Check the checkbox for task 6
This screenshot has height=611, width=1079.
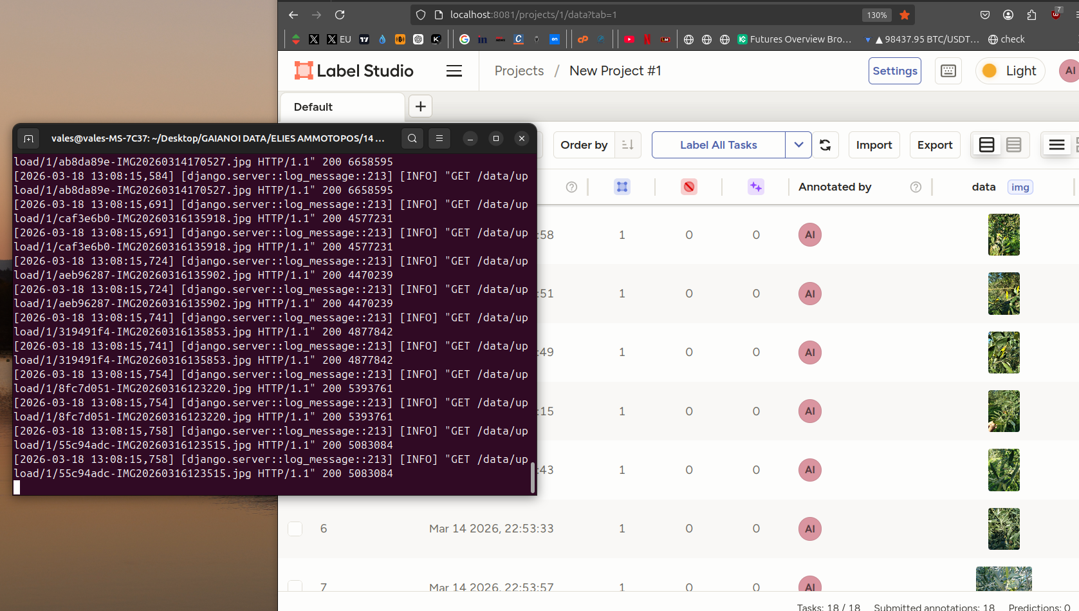pyautogui.click(x=295, y=529)
